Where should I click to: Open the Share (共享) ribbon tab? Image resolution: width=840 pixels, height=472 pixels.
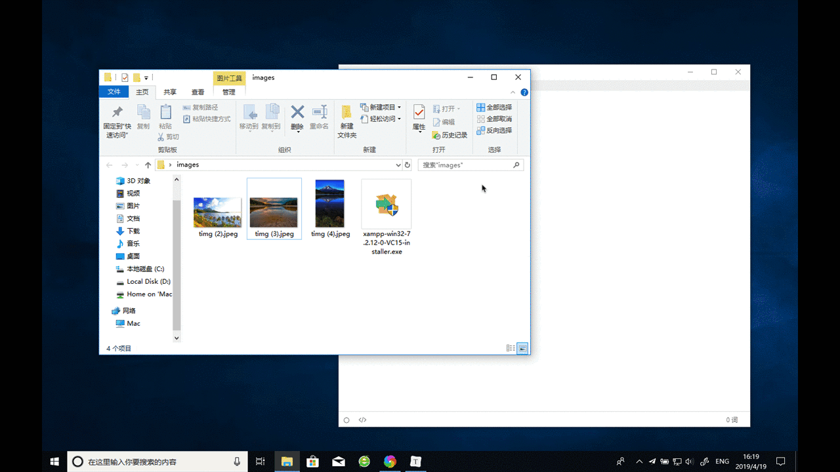(169, 92)
